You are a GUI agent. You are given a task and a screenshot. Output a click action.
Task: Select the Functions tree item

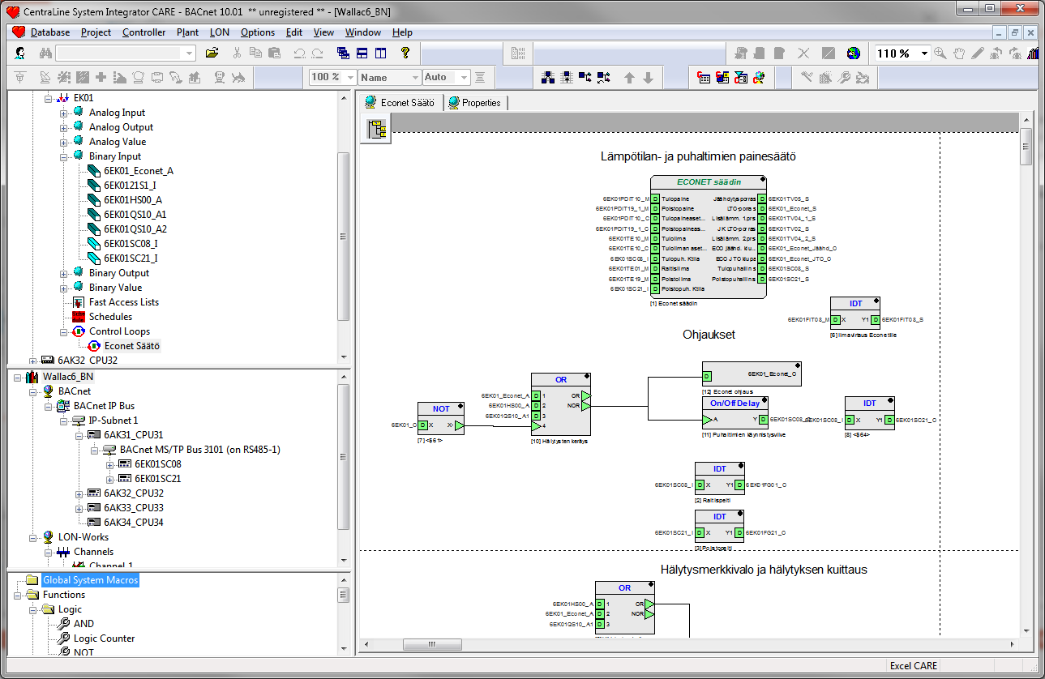point(64,595)
